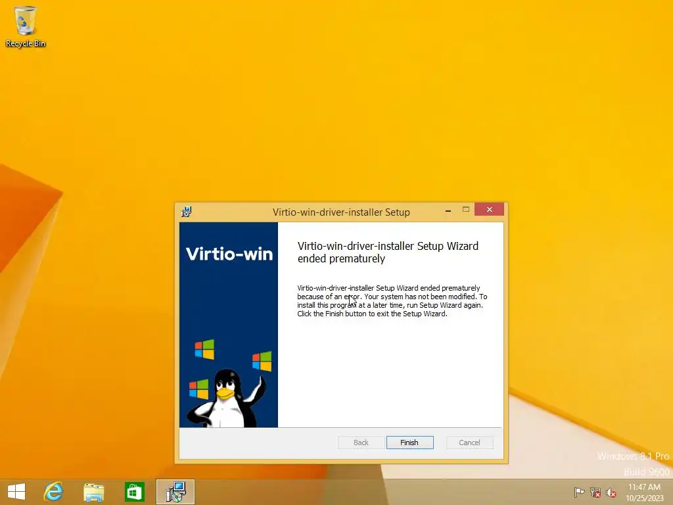Open the Windows Store taskbar icon
Screen dimensions: 673x505
(134, 492)
